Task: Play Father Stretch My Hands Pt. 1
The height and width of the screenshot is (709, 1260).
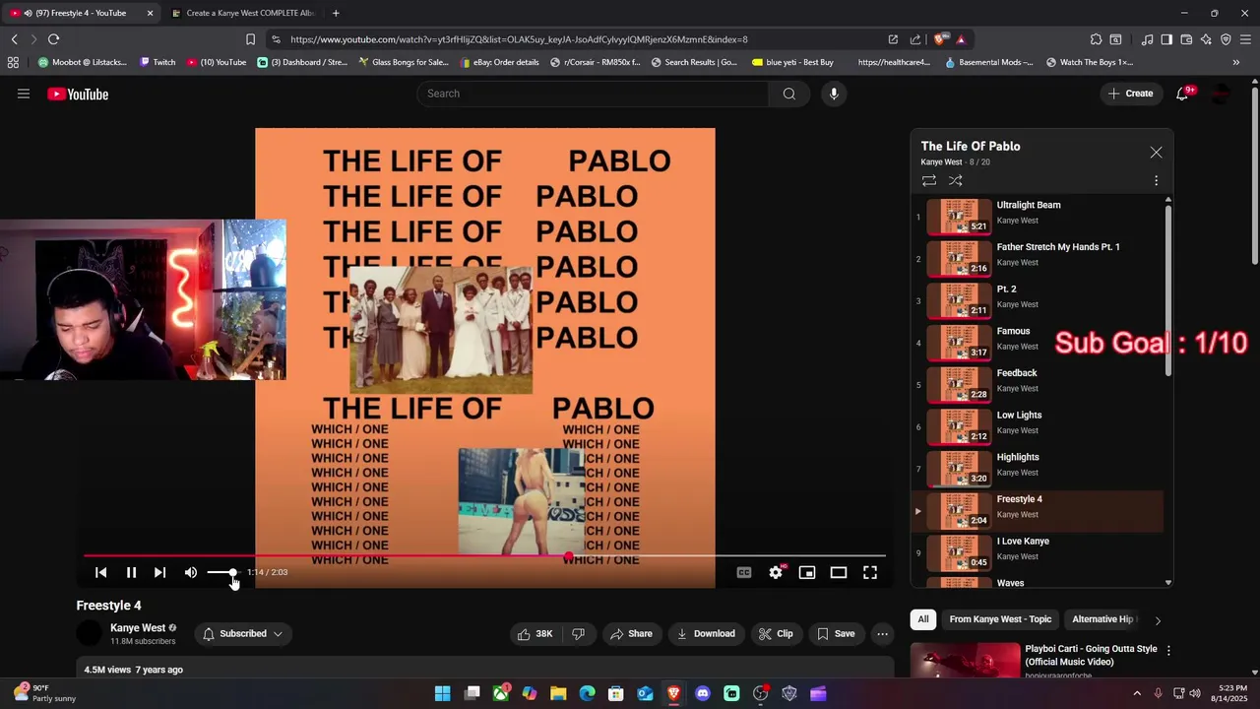Action: tap(1038, 259)
